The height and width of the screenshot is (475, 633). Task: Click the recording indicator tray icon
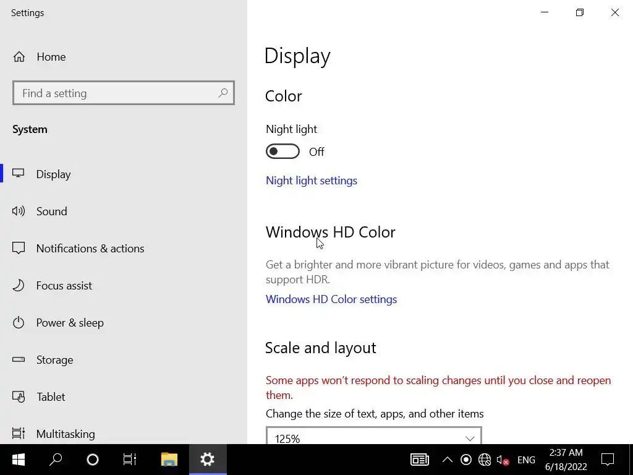coord(466,460)
